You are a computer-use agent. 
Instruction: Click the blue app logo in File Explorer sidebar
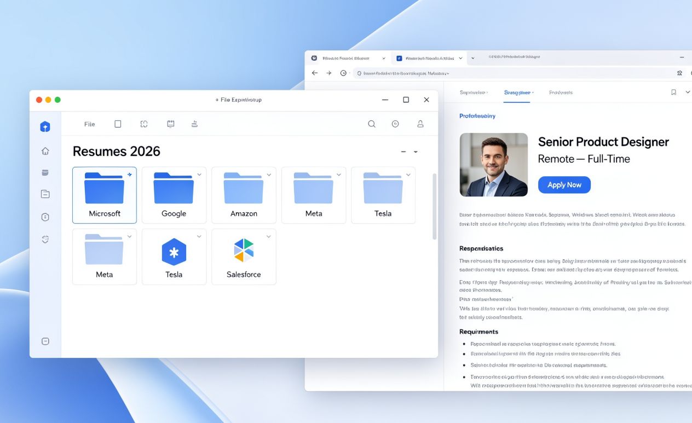click(45, 126)
